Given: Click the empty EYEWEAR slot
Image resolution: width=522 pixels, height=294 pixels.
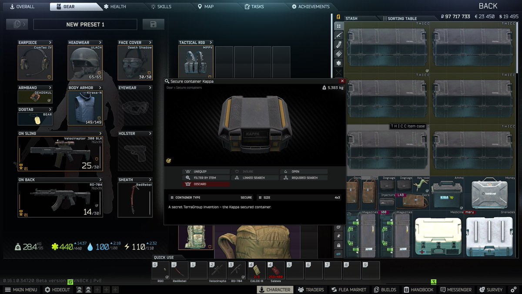Looking at the screenshot, I should (x=135, y=108).
